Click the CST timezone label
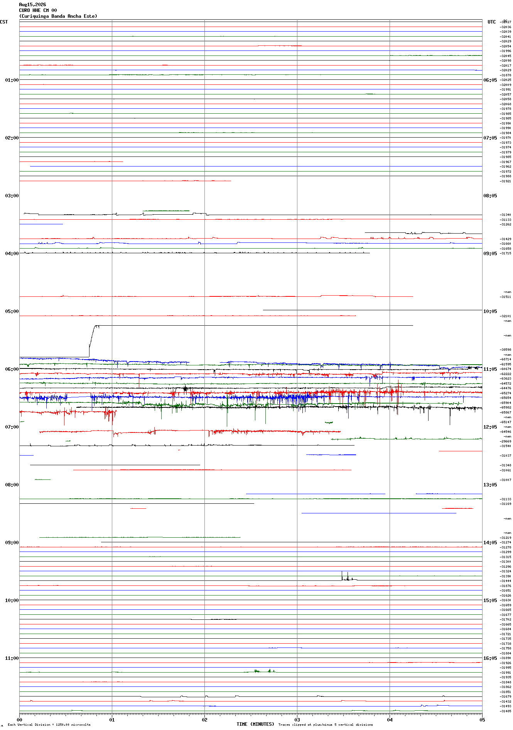Image resolution: width=513 pixels, height=730 pixels. 4,22
